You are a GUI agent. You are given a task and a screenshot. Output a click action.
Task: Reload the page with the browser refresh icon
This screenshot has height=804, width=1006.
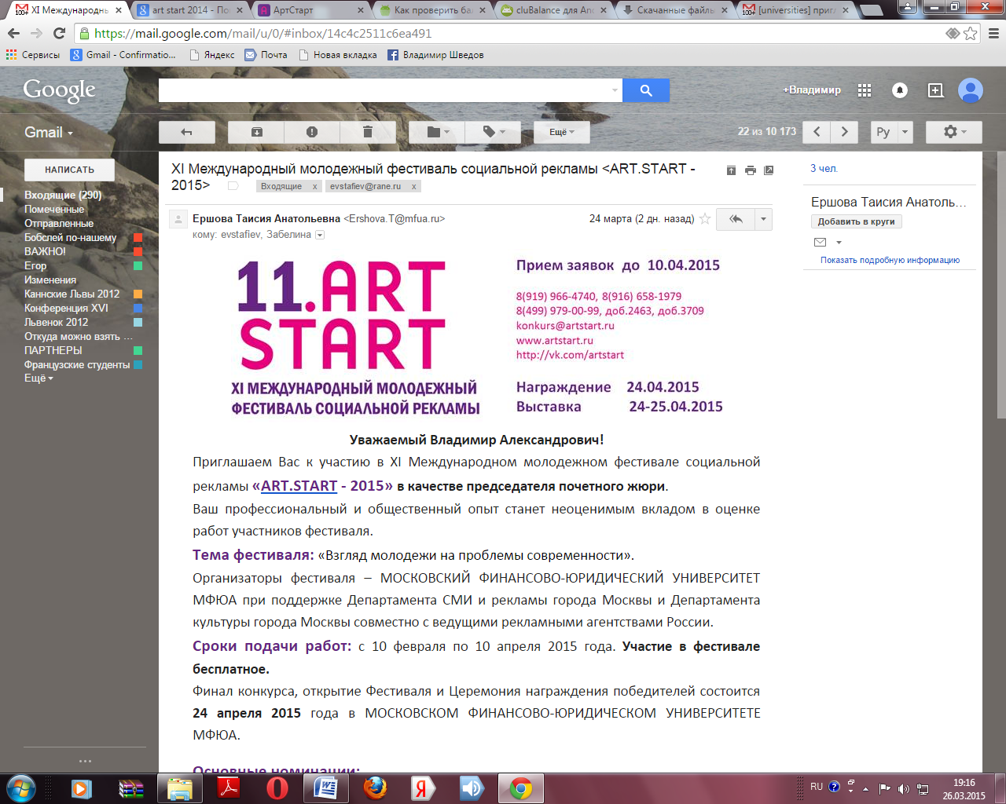[59, 33]
